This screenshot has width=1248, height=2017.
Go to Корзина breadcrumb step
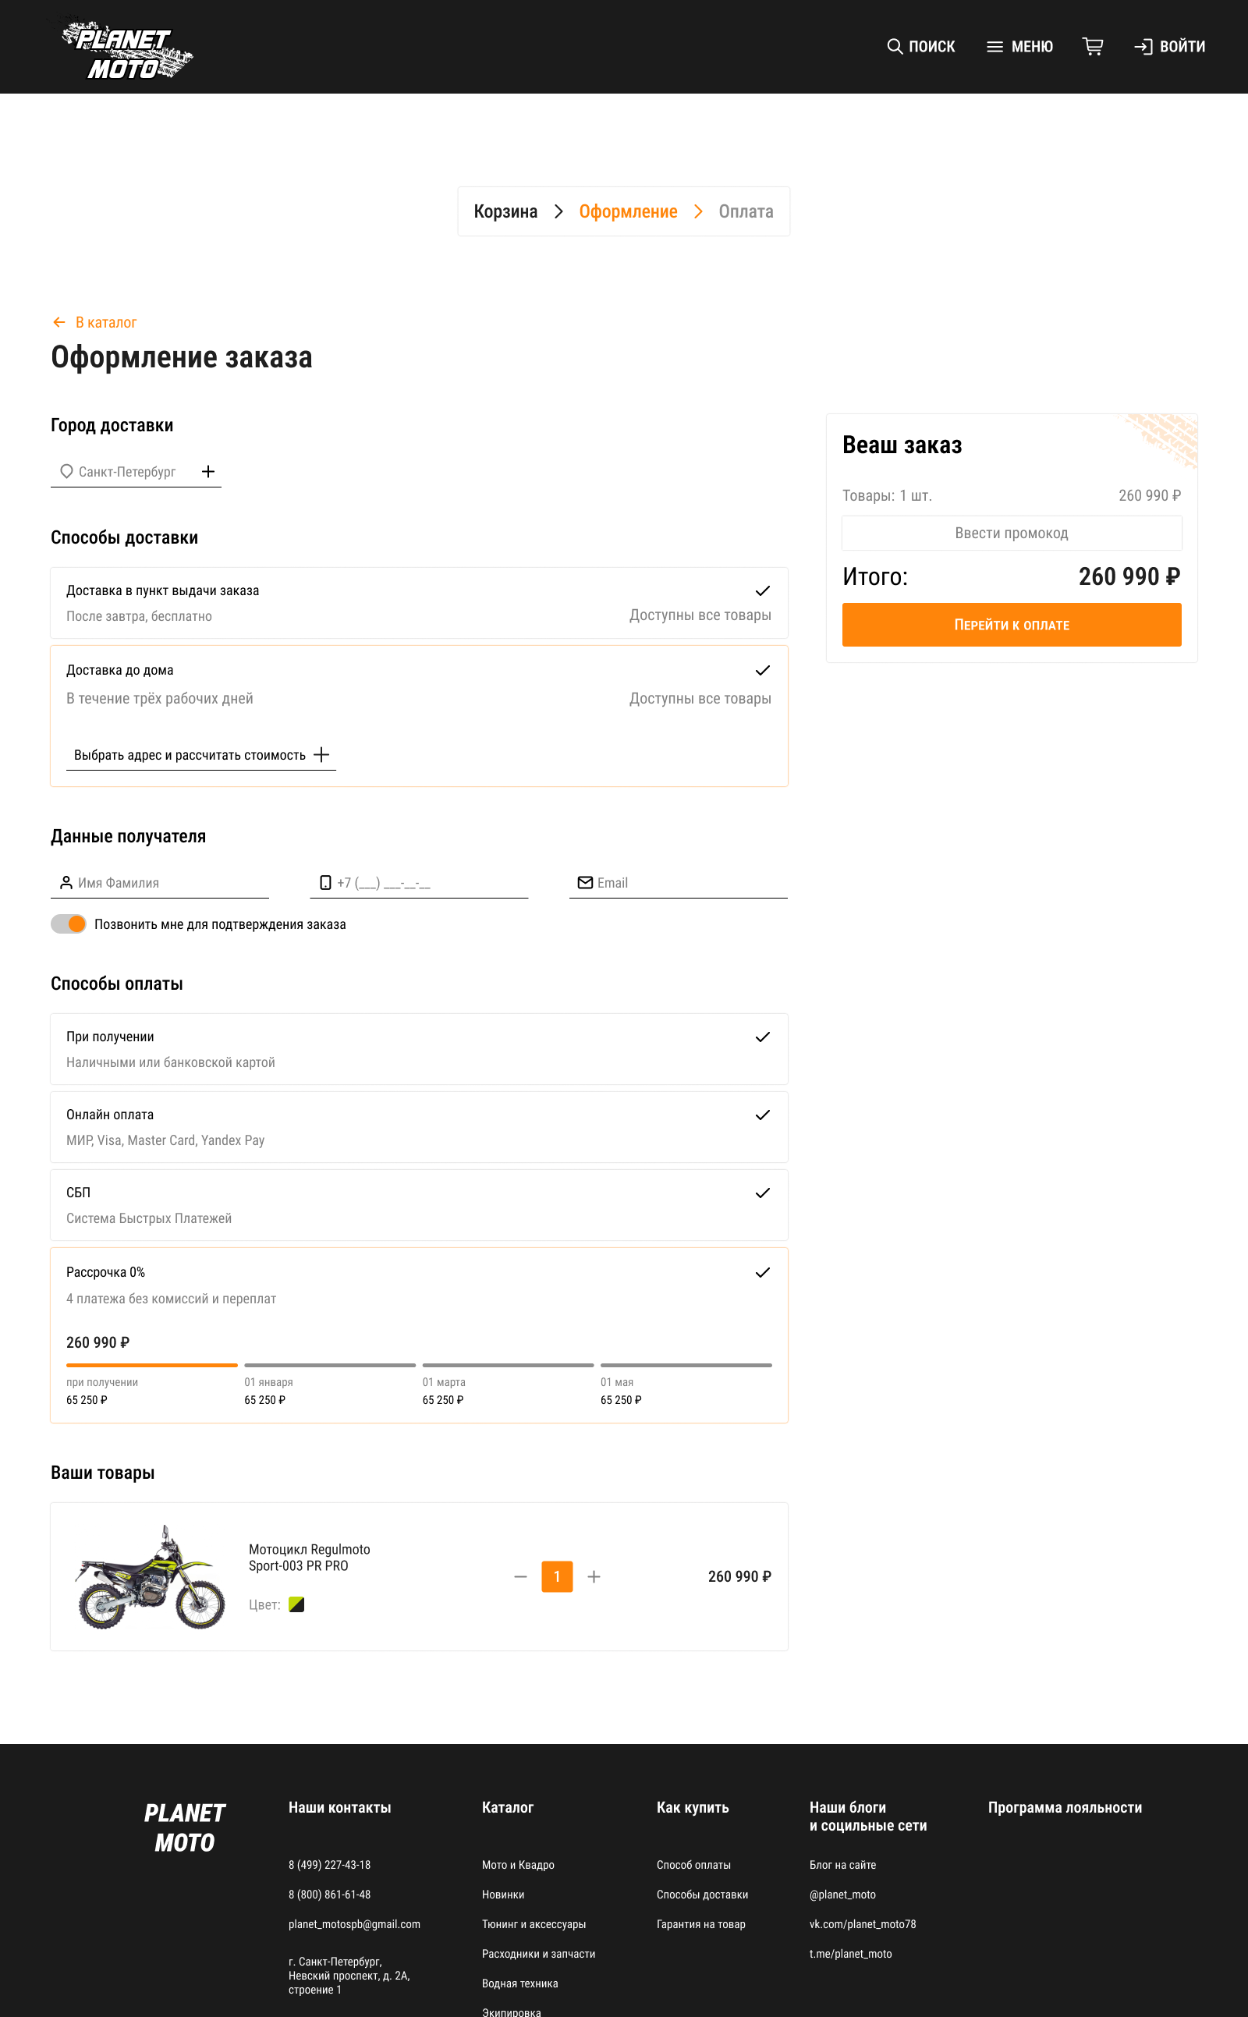point(505,211)
